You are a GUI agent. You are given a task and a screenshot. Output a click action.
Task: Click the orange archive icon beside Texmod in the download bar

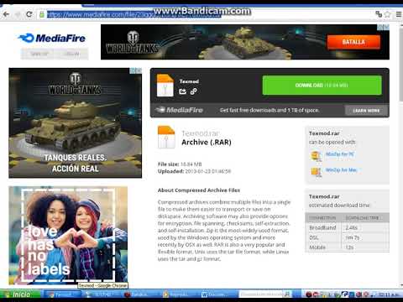click(165, 86)
